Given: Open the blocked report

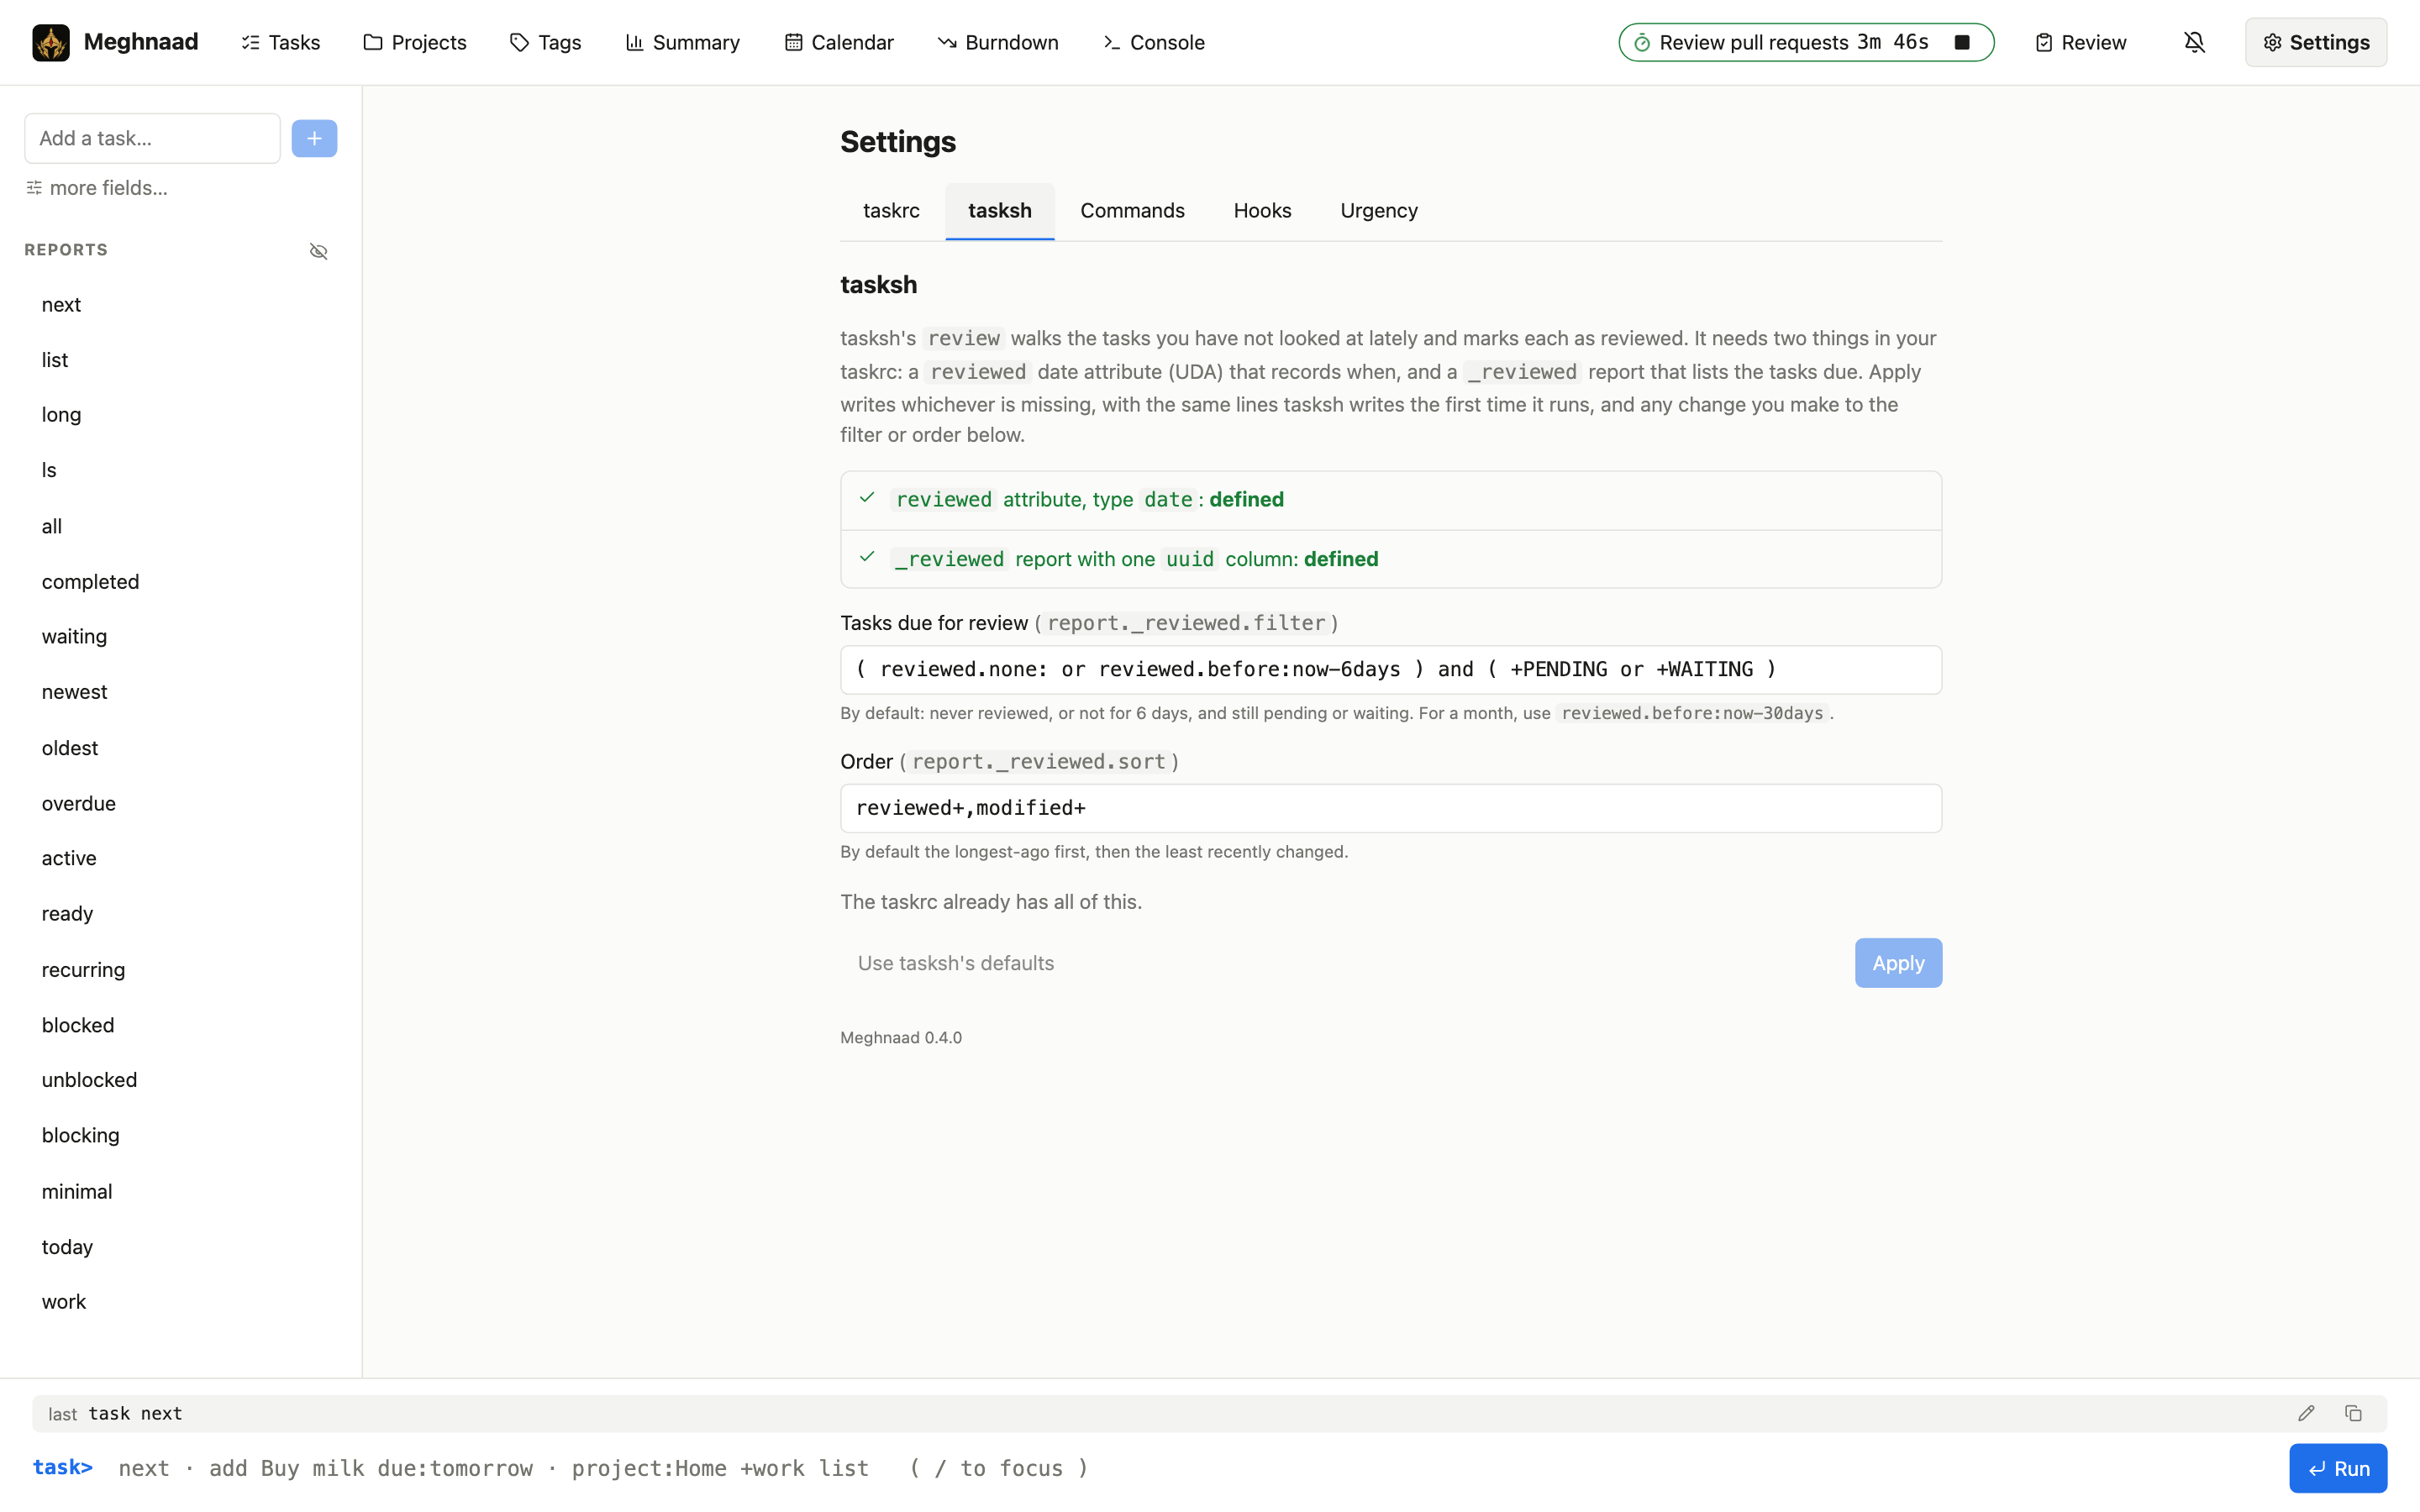Looking at the screenshot, I should coord(181,1026).
